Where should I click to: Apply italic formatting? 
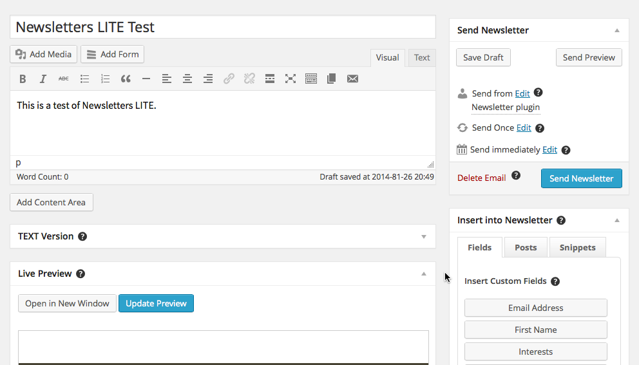point(43,79)
